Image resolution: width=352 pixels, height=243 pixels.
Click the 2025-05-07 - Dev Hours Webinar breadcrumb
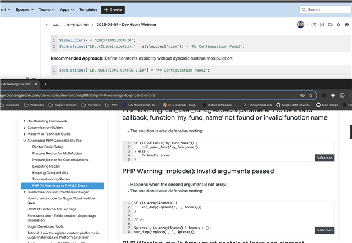tap(127, 25)
